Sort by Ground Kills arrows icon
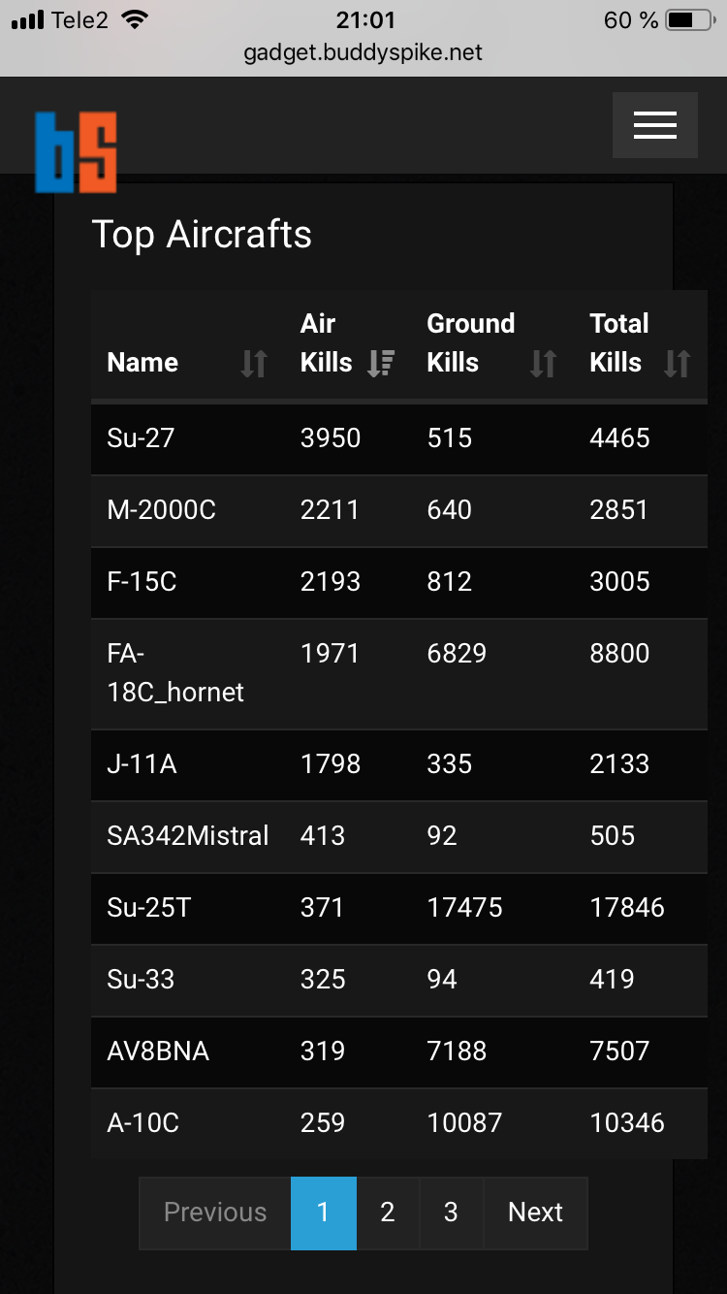Viewport: 727px width, 1294px height. [544, 363]
